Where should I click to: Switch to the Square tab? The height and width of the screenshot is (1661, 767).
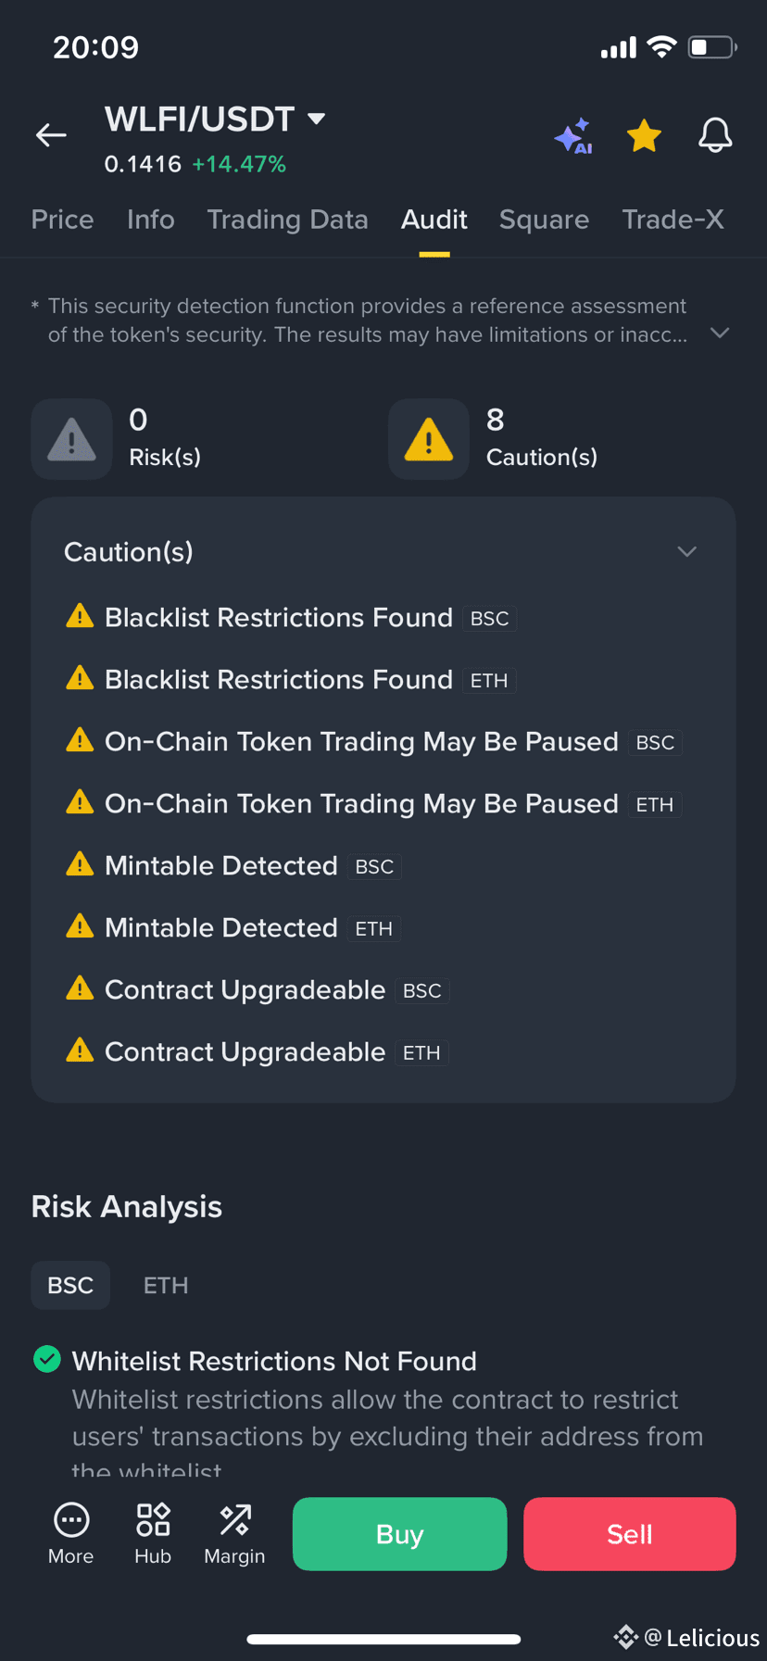(544, 220)
